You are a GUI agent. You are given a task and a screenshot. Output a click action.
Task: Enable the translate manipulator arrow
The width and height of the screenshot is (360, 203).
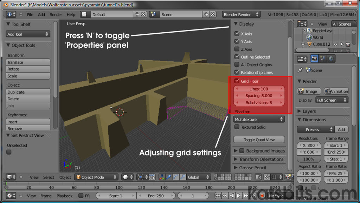point(169,177)
